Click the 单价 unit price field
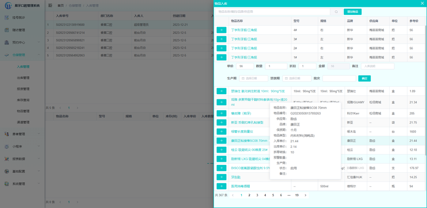427x208 pixels. coord(245,66)
